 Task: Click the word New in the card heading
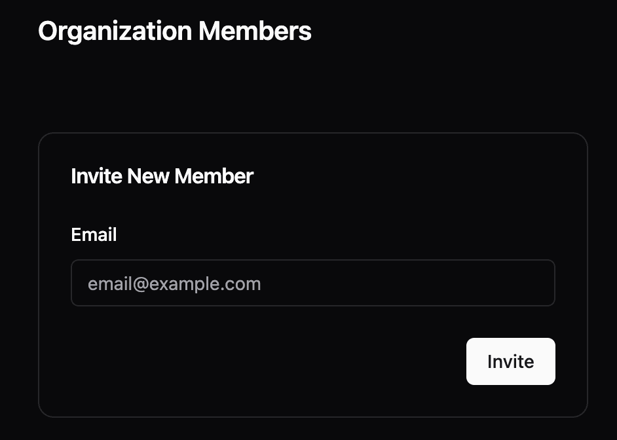pos(148,176)
